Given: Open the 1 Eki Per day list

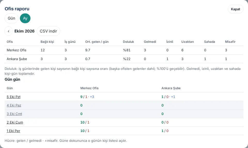Looking at the screenshot, I should coord(13,131).
